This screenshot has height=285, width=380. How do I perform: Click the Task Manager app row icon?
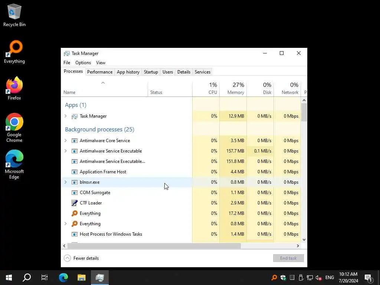pyautogui.click(x=74, y=116)
